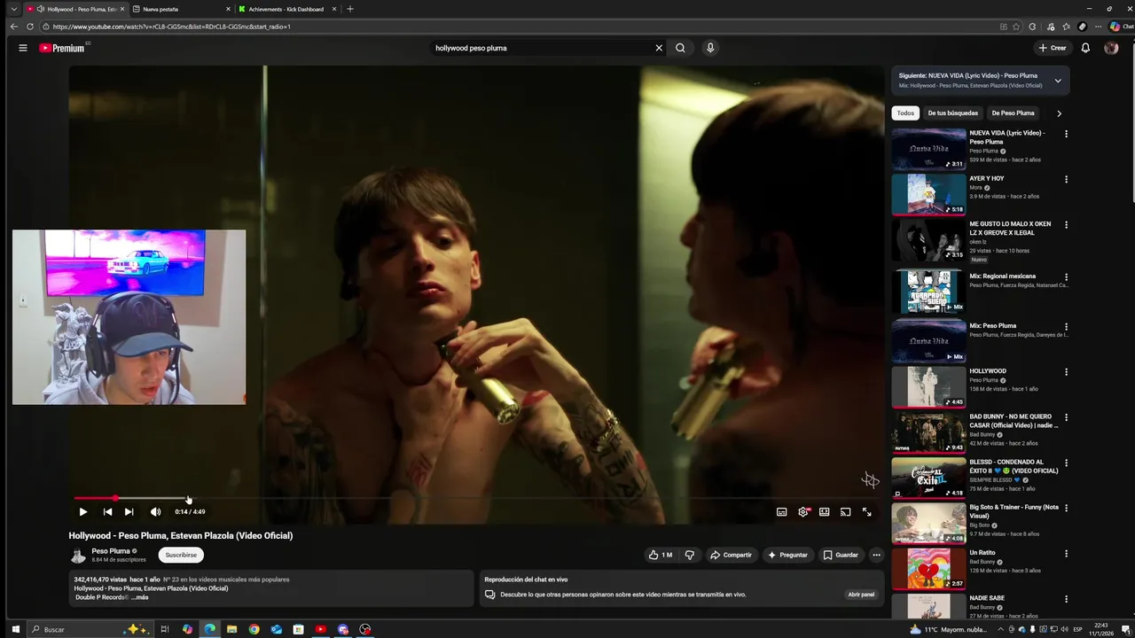This screenshot has width=1135, height=638.
Task: Show more filter chips with the arrow
Action: pos(1059,113)
